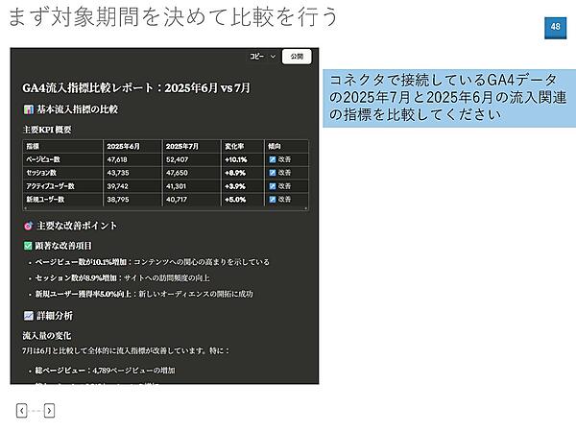Click the 新規ユーザー数 row label

click(45, 200)
